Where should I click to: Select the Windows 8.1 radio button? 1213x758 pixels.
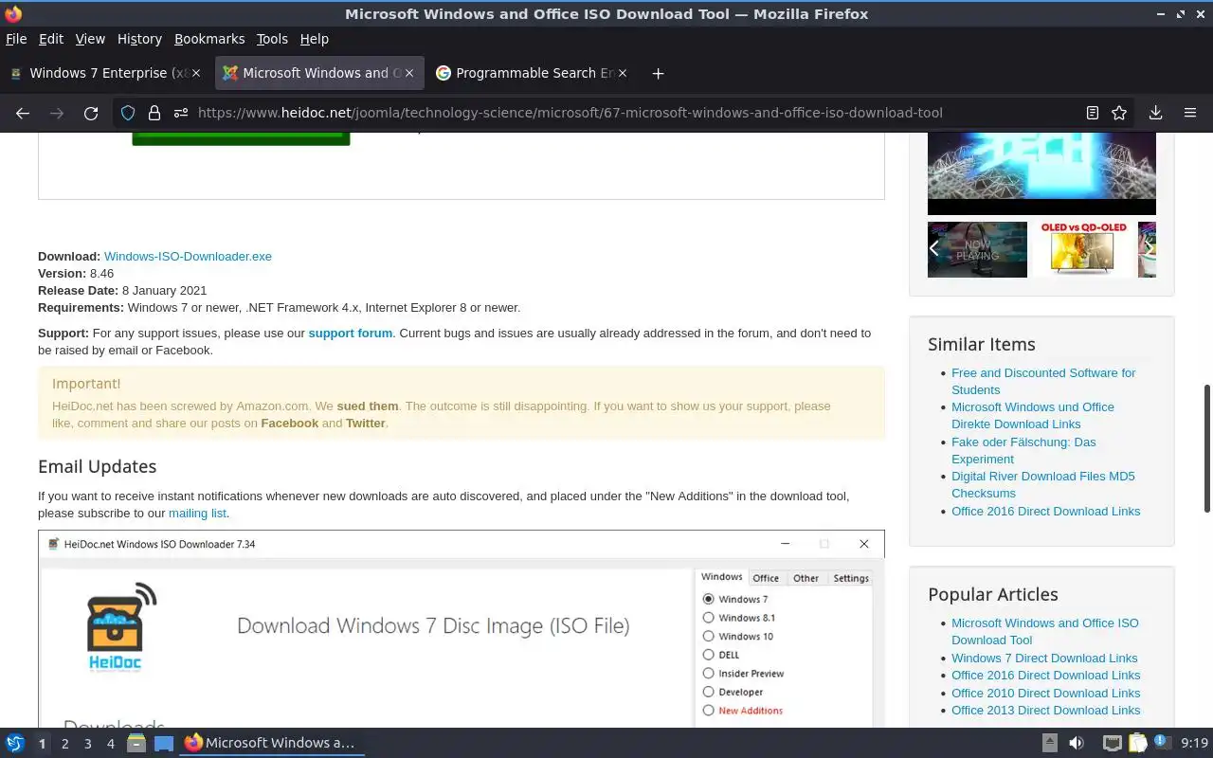coord(708,618)
